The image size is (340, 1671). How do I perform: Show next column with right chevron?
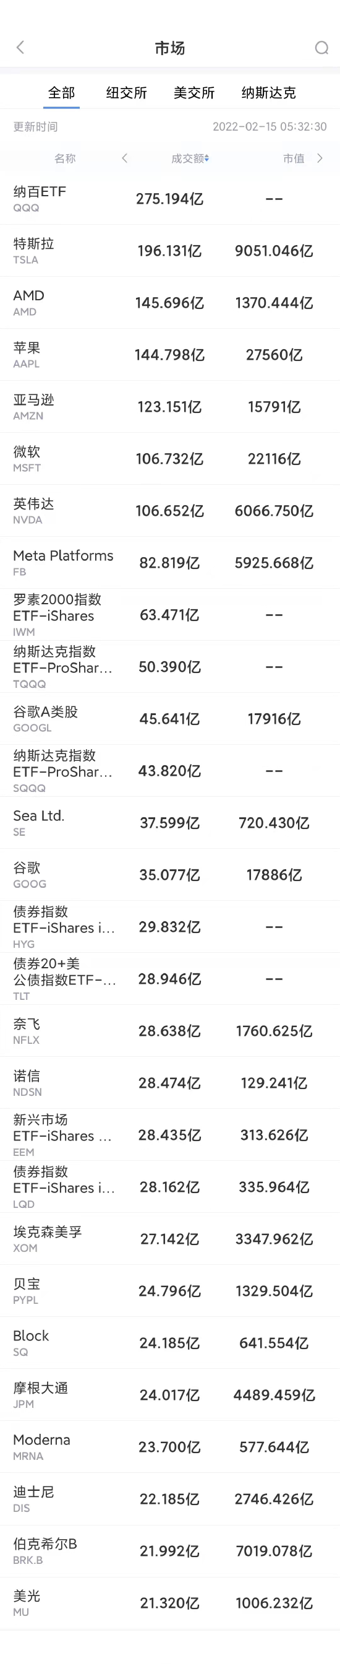click(320, 158)
